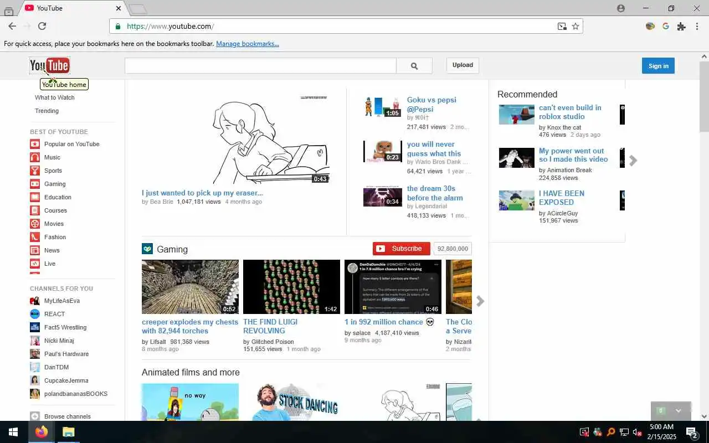Viewport: 709px width, 443px height.
Task: Reload the page
Action: click(x=42, y=26)
